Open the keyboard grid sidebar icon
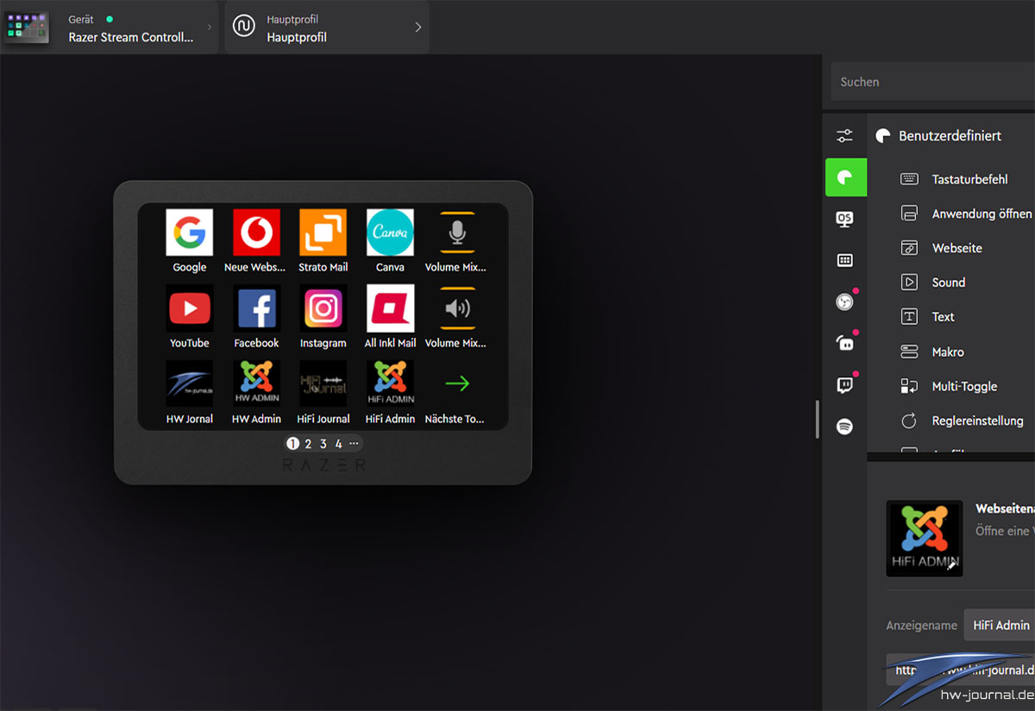Image resolution: width=1035 pixels, height=711 pixels. point(845,260)
